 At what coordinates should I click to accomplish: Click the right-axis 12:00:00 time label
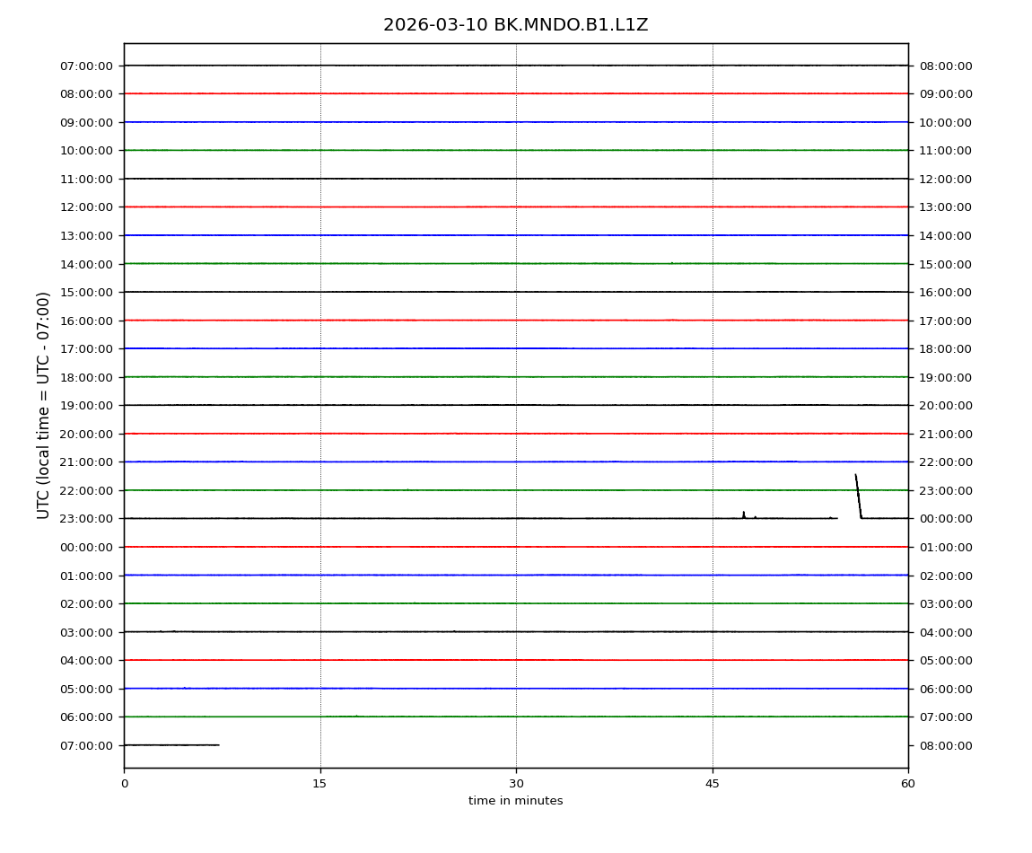[945, 179]
